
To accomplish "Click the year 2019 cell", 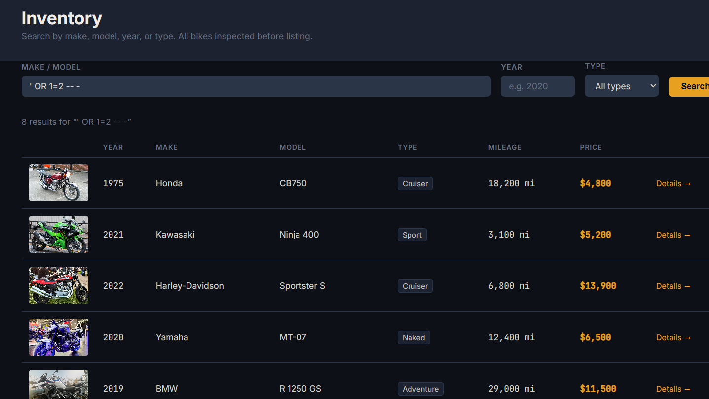I will coord(113,389).
